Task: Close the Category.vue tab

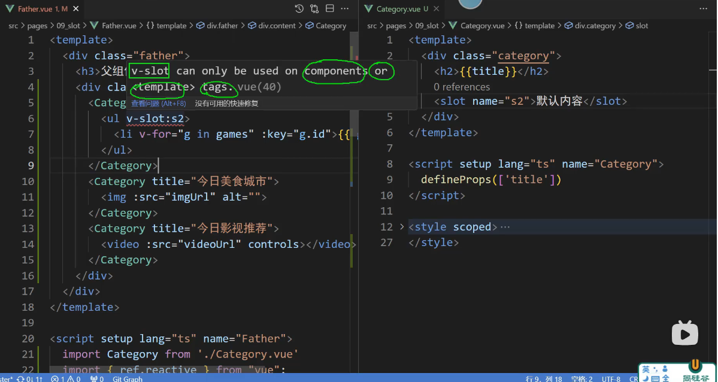Action: [x=436, y=9]
